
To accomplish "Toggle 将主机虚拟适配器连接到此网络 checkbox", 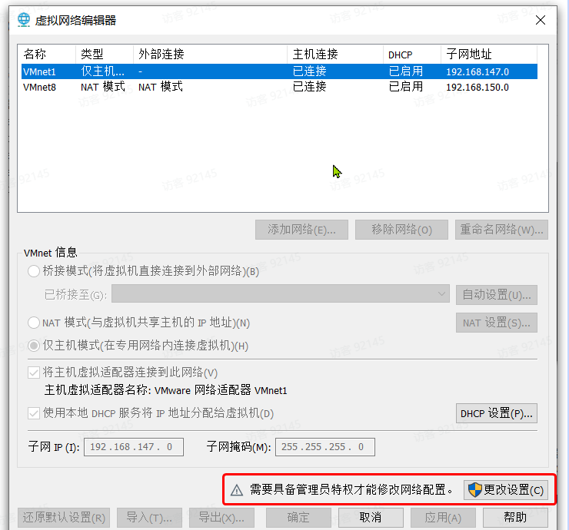I will (x=34, y=373).
